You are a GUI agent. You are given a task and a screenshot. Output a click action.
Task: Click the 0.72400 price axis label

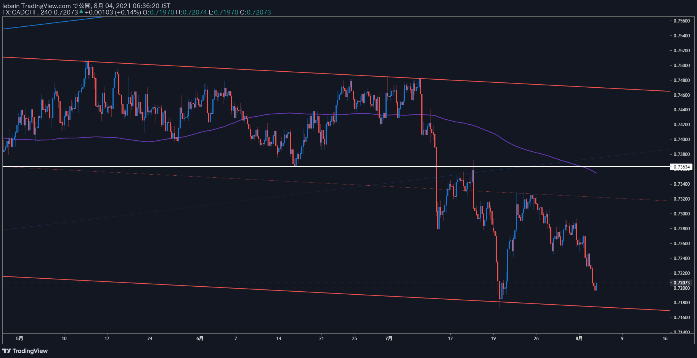pos(682,258)
